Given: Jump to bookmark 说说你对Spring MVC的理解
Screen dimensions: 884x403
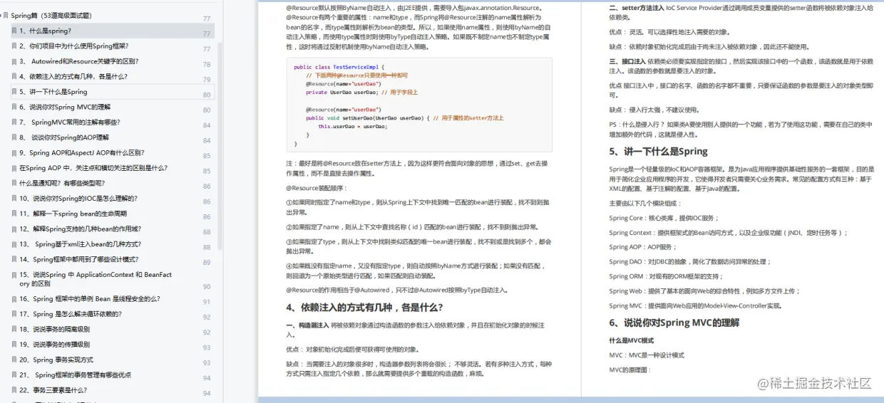Looking at the screenshot, I should pos(65,108).
